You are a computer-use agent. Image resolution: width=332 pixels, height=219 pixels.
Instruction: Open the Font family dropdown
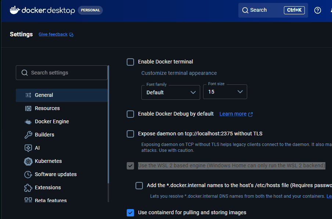(x=171, y=92)
